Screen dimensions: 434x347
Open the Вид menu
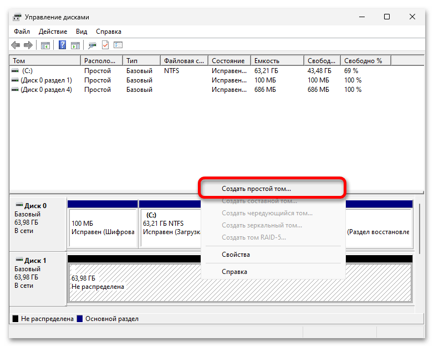coord(81,32)
